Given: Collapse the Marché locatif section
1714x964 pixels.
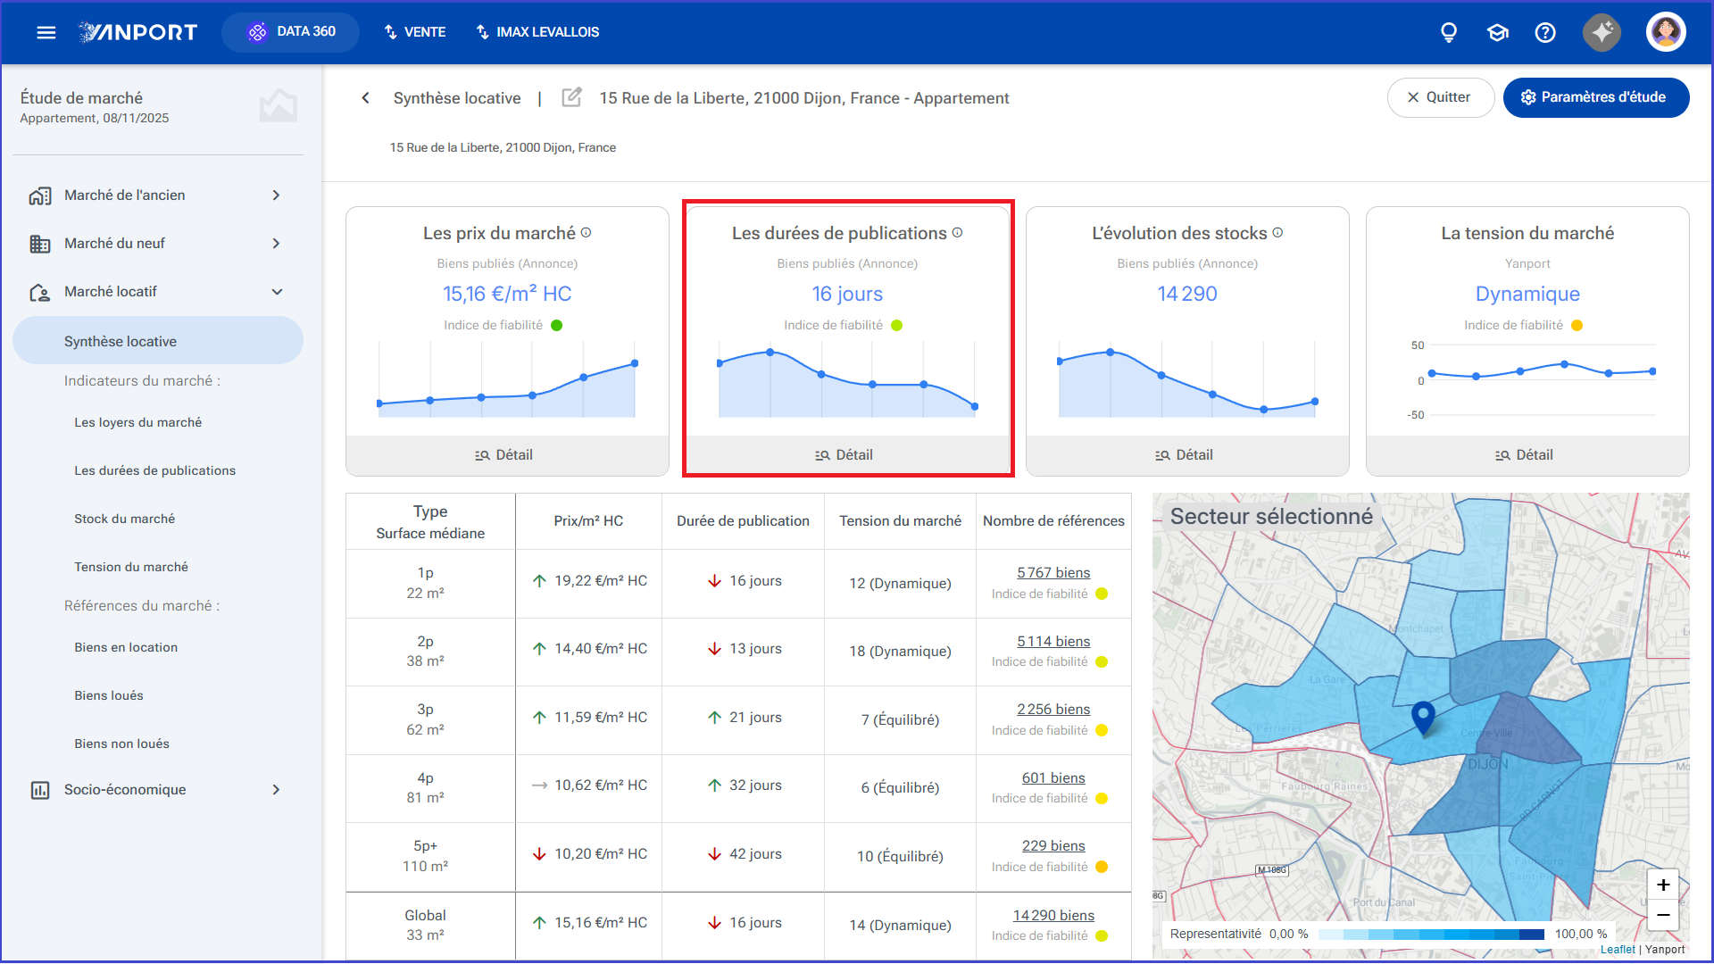Looking at the screenshot, I should point(158,291).
